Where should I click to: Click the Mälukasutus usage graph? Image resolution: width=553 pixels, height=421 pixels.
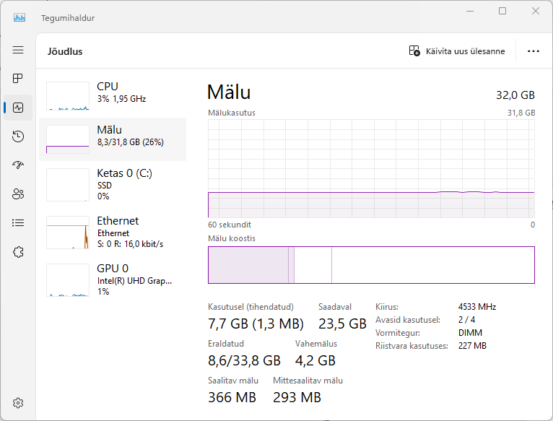tap(371, 168)
